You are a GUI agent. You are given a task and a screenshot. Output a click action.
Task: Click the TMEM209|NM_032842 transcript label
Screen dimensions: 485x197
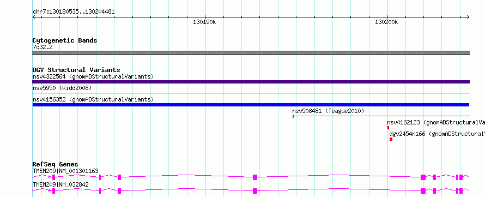pos(60,184)
